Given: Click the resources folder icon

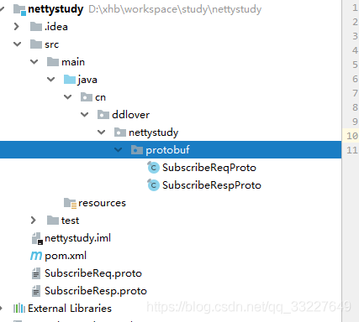Looking at the screenshot, I should pyautogui.click(x=70, y=203).
